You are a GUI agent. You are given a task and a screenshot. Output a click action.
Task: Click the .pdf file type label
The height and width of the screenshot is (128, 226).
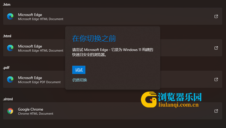6,68
